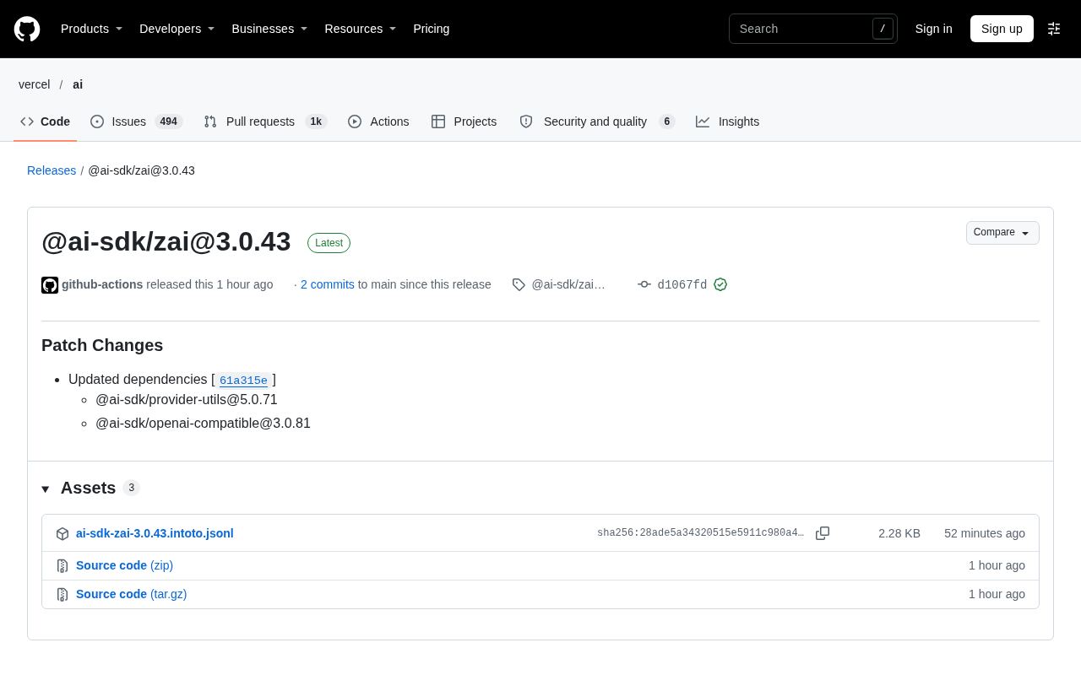This screenshot has height=675, width=1081.
Task: Click the tag icon beside @ai-sdk/zai…
Action: tap(519, 284)
